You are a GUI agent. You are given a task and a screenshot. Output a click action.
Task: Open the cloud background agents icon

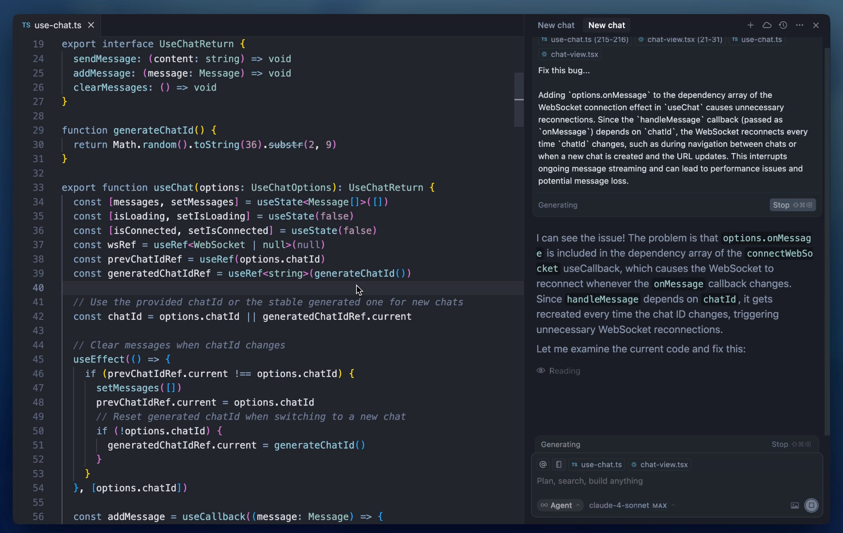click(767, 25)
